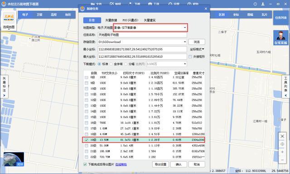Switch to the 影像 tab
290x174 pixels.
coord(92,20)
